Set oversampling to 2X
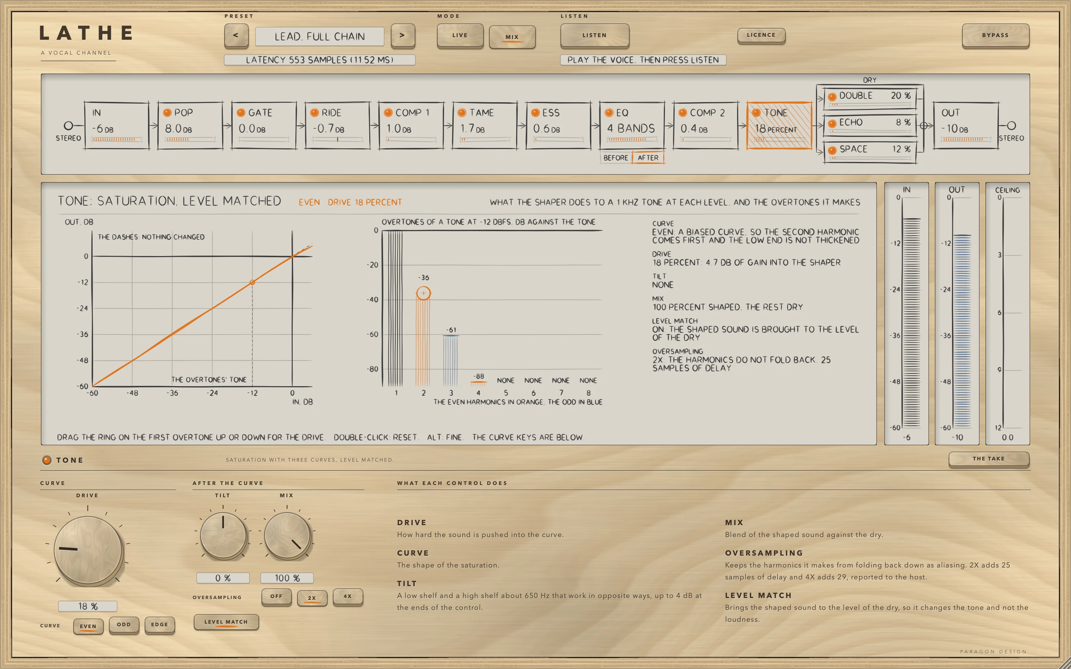The width and height of the screenshot is (1071, 669). point(312,598)
